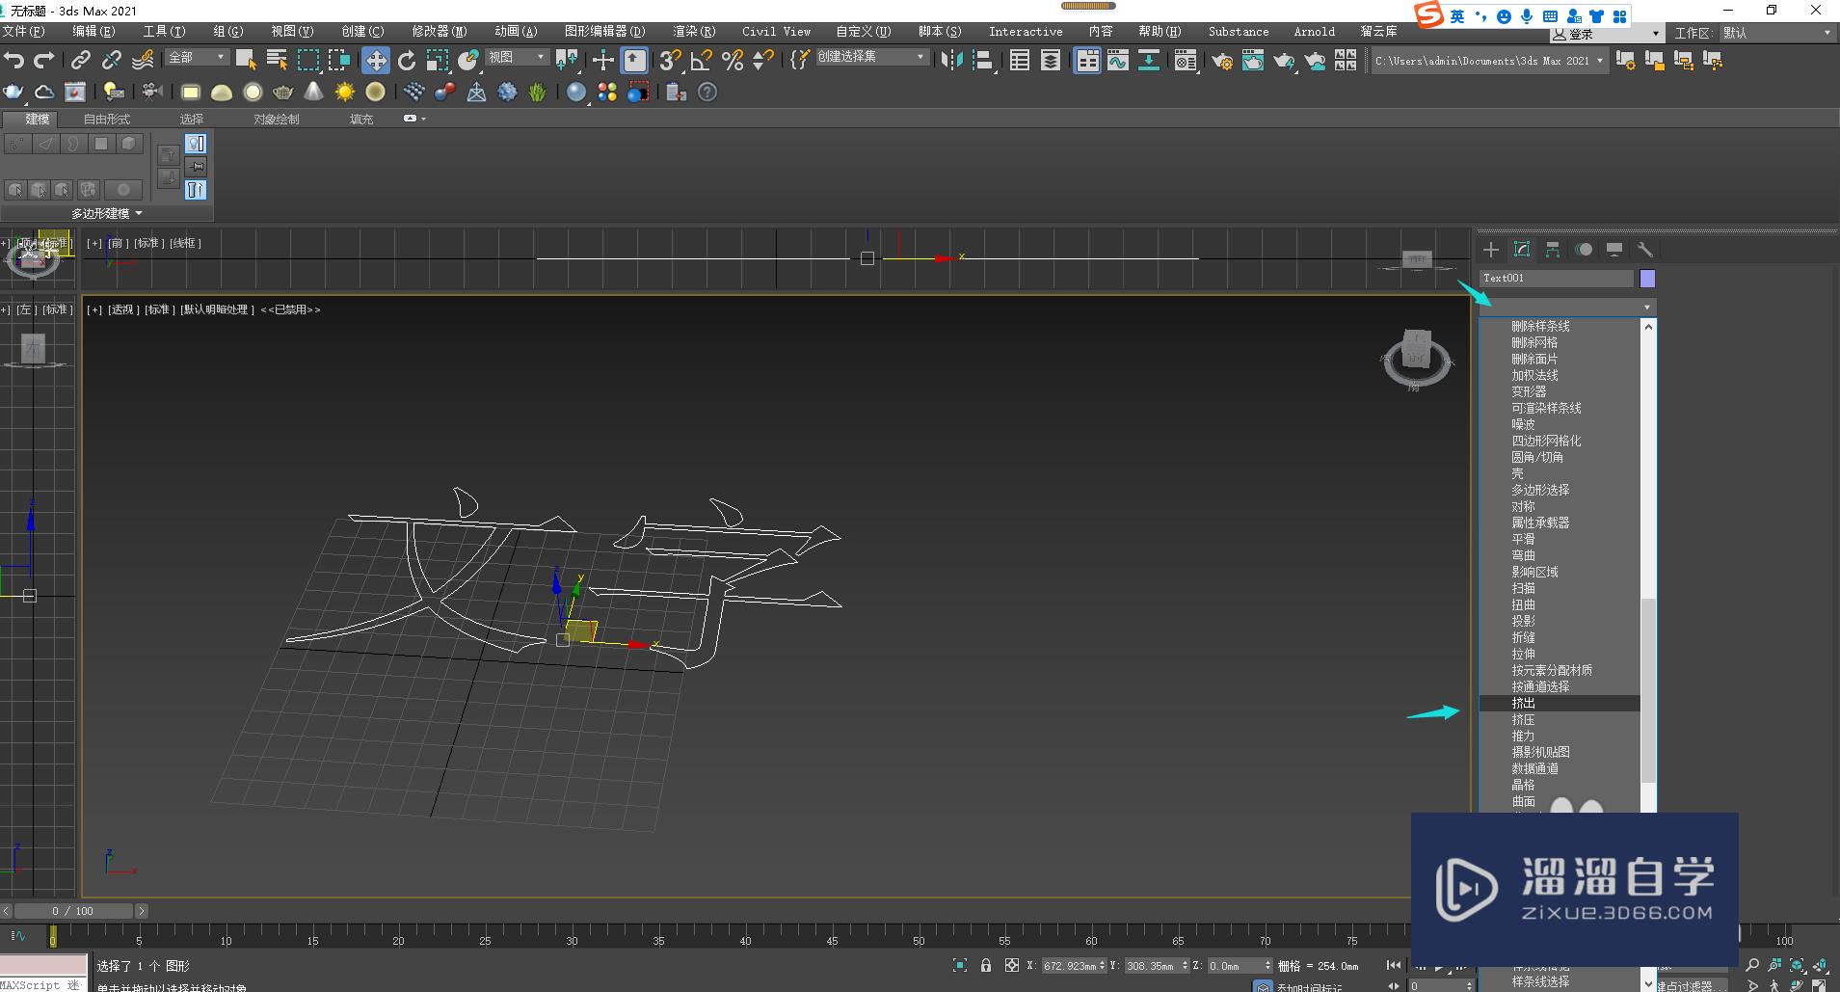This screenshot has height=992, width=1840.
Task: Toggle 3D Snaps on
Action: [670, 60]
